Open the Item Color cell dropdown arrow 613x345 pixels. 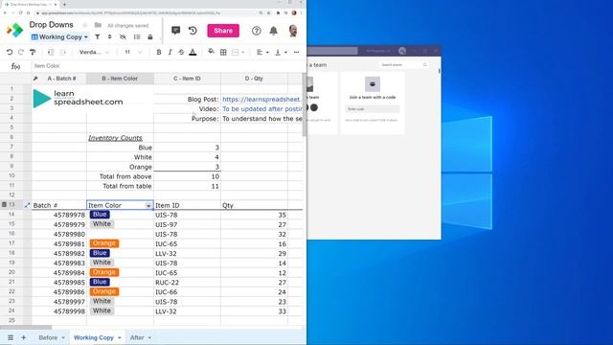[x=148, y=206]
